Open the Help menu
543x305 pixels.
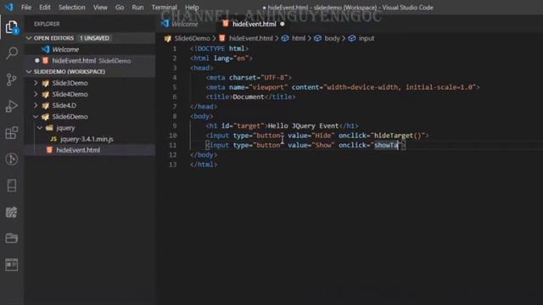pos(192,8)
